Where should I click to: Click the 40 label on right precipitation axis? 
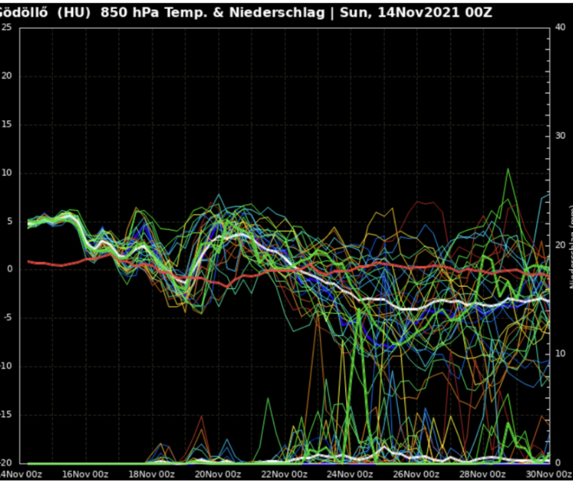tap(560, 27)
